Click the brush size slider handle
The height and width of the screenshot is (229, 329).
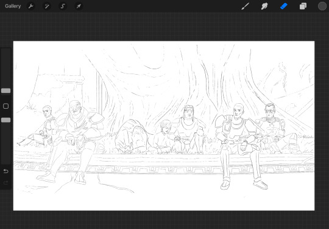[x=5, y=91]
